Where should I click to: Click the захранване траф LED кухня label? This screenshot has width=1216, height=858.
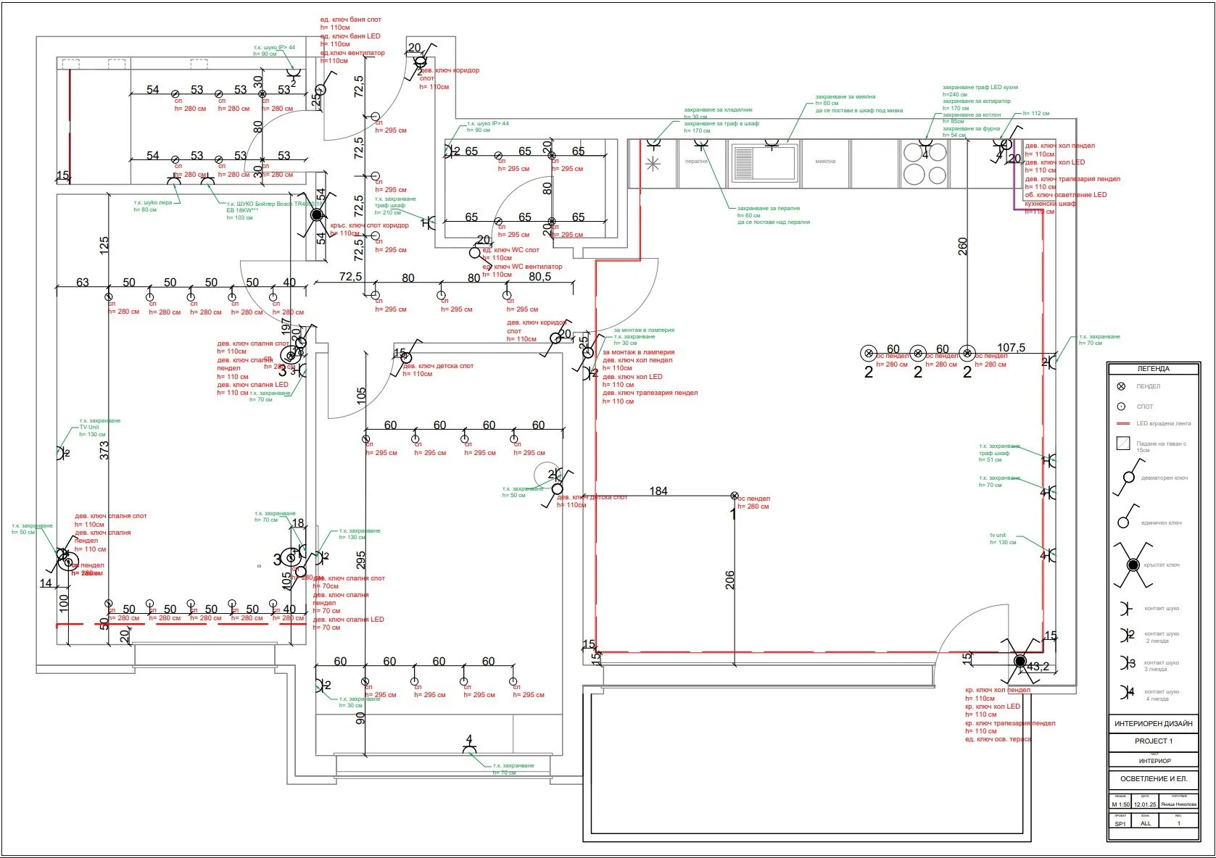pyautogui.click(x=980, y=88)
